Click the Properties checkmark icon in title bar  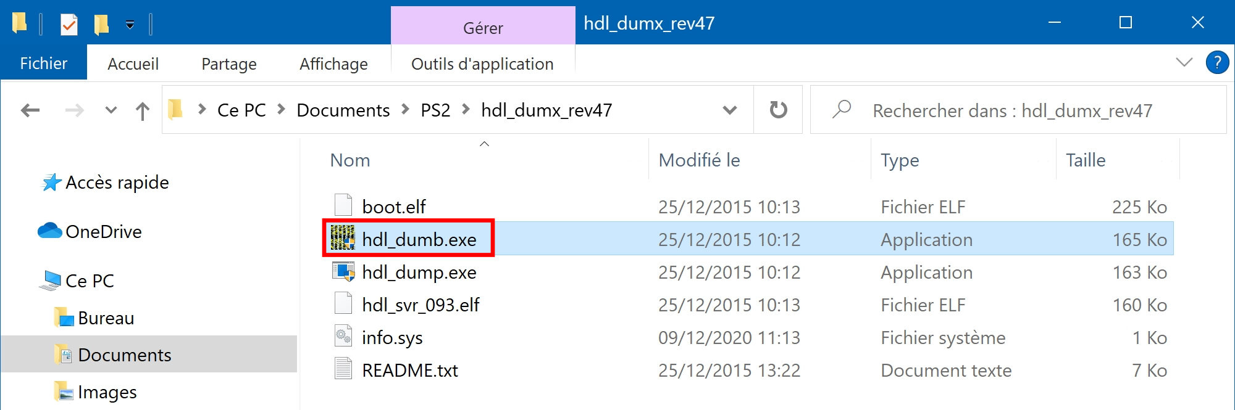69,25
